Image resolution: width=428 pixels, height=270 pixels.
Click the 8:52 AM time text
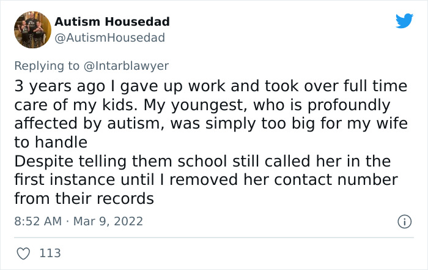click(x=37, y=219)
